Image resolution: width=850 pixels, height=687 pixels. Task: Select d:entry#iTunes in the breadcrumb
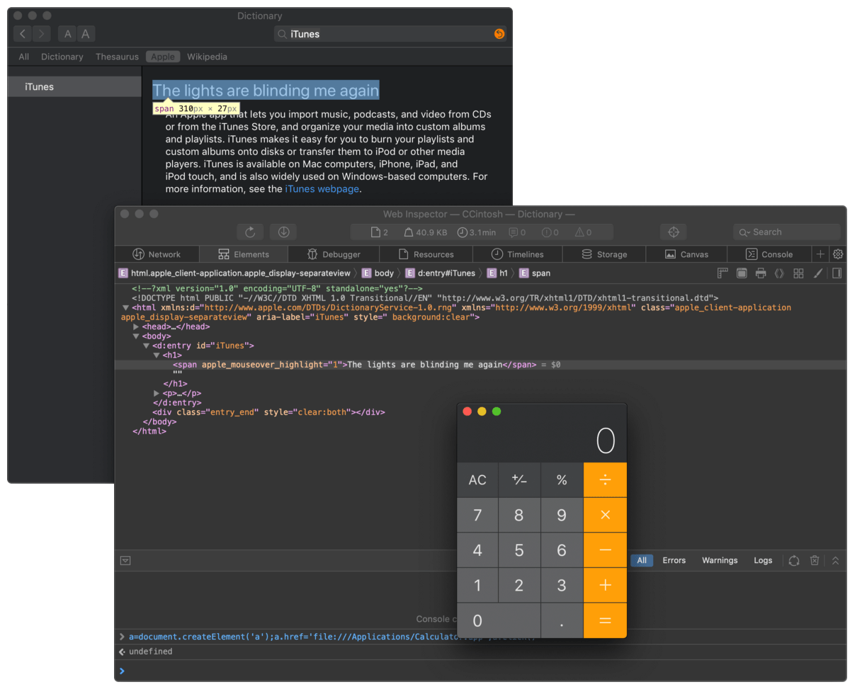tap(441, 273)
